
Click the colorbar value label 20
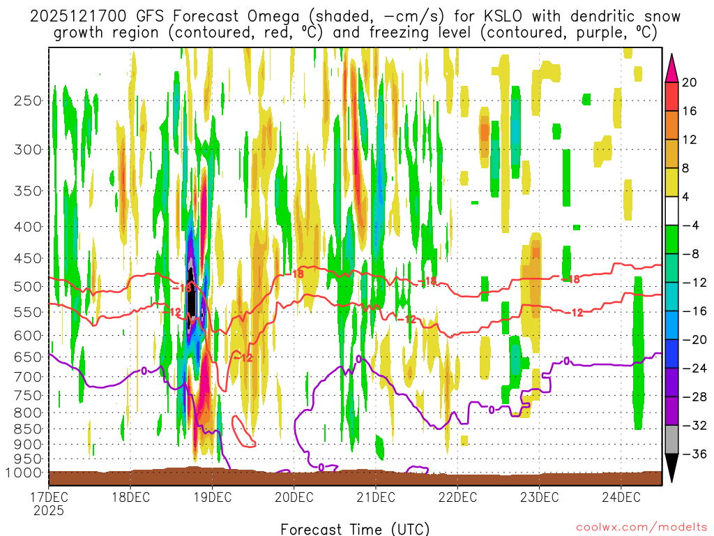click(690, 82)
